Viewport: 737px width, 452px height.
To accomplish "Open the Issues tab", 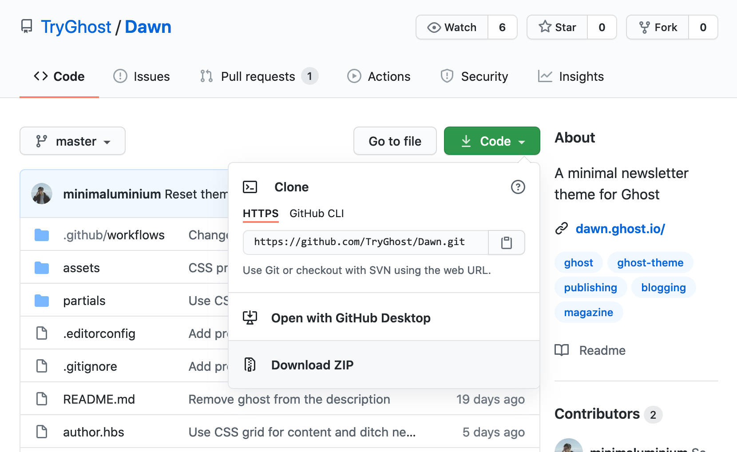I will point(142,76).
